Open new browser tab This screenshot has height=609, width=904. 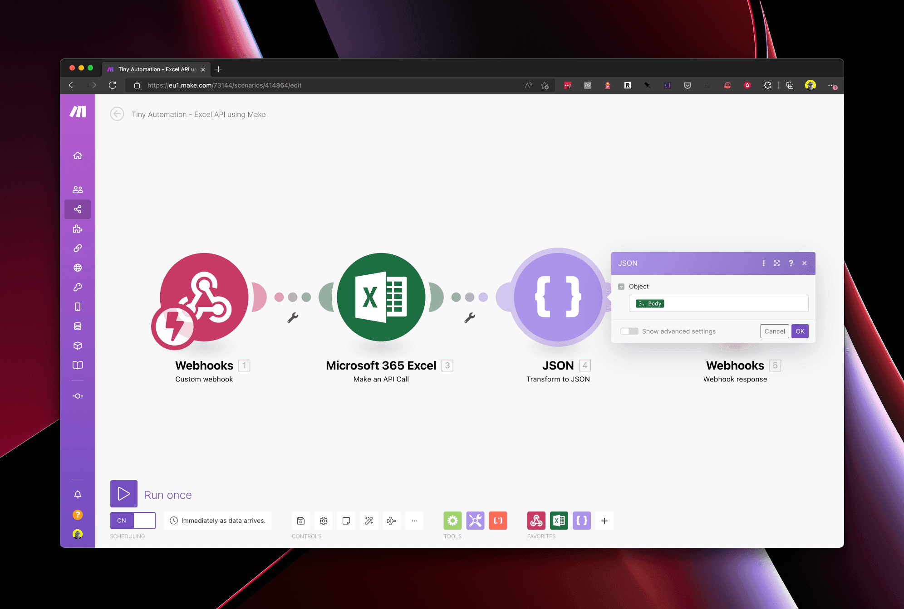219,69
